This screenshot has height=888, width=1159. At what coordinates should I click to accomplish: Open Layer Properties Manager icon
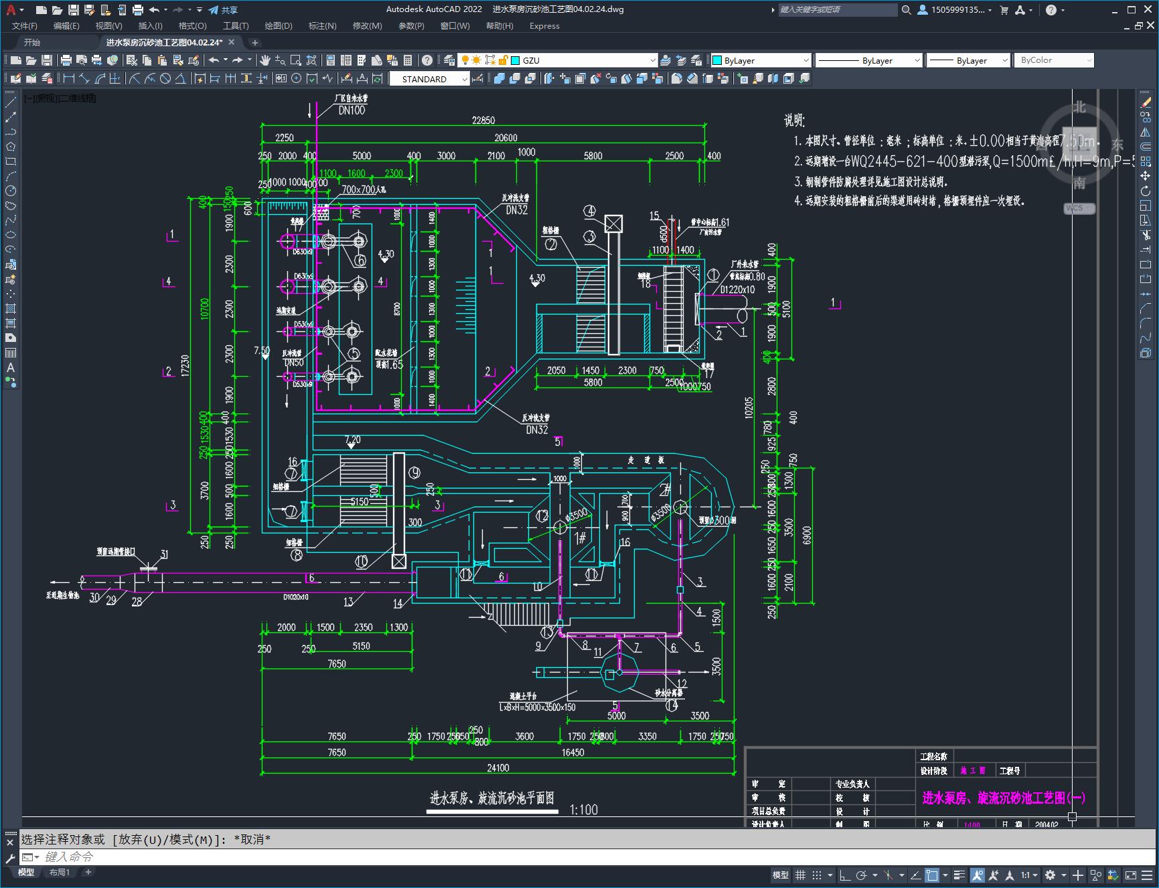pyautogui.click(x=449, y=60)
